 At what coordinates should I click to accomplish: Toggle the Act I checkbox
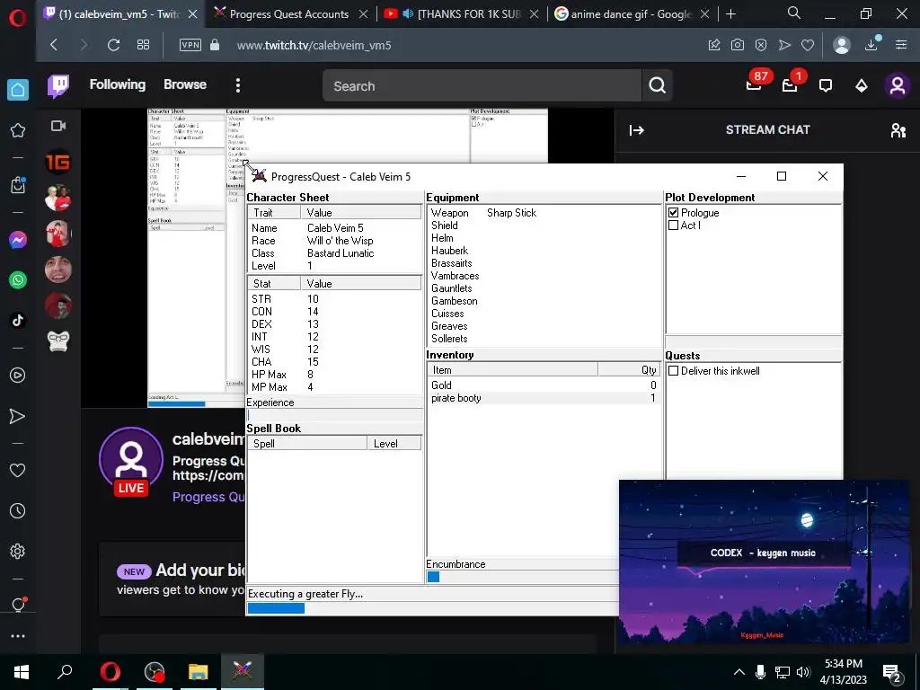point(674,225)
